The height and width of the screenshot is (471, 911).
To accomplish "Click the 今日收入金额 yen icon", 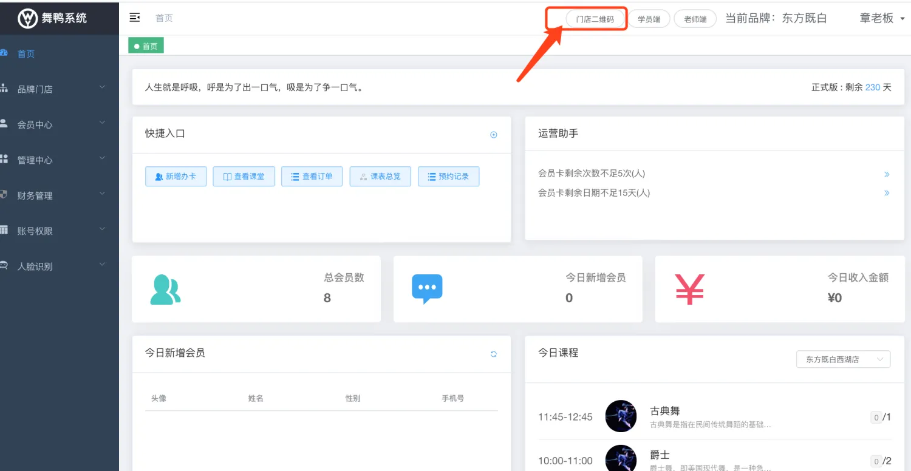I will coord(689,290).
